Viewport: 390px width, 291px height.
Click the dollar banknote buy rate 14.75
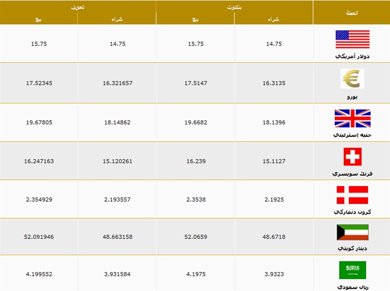click(273, 44)
